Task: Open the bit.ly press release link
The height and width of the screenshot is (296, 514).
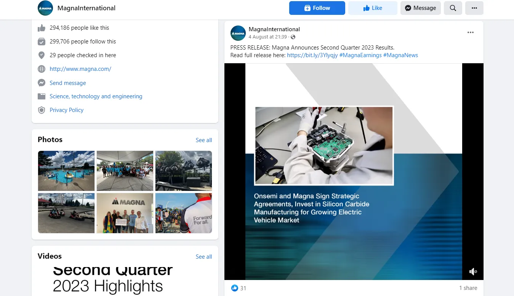Action: pos(312,55)
